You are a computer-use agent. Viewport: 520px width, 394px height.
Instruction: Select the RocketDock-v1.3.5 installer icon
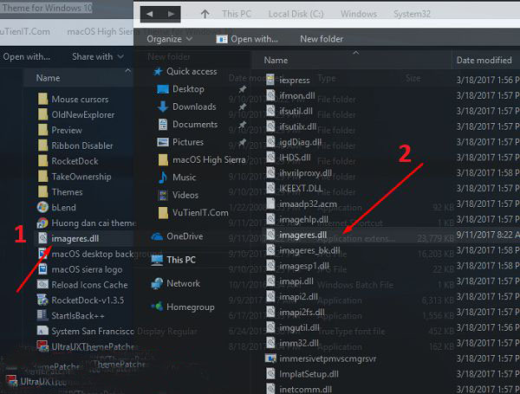(42, 300)
